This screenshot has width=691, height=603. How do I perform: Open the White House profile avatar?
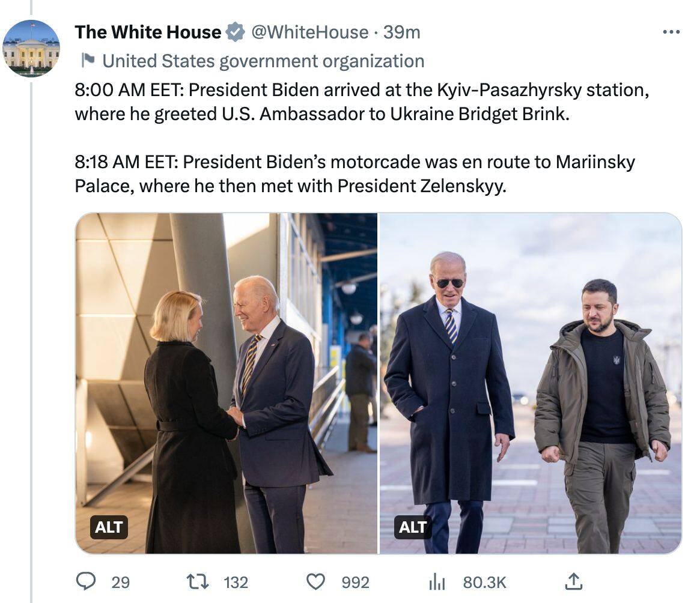[x=31, y=49]
